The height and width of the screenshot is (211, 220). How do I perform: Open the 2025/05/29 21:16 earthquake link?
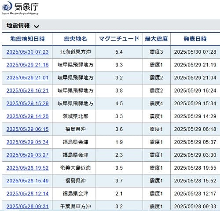click(x=27, y=65)
